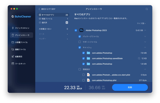
Task: Select 大容量且つ古い filter
Action: (53, 29)
